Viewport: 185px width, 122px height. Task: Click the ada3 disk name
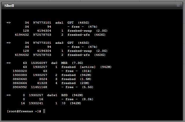(59, 43)
